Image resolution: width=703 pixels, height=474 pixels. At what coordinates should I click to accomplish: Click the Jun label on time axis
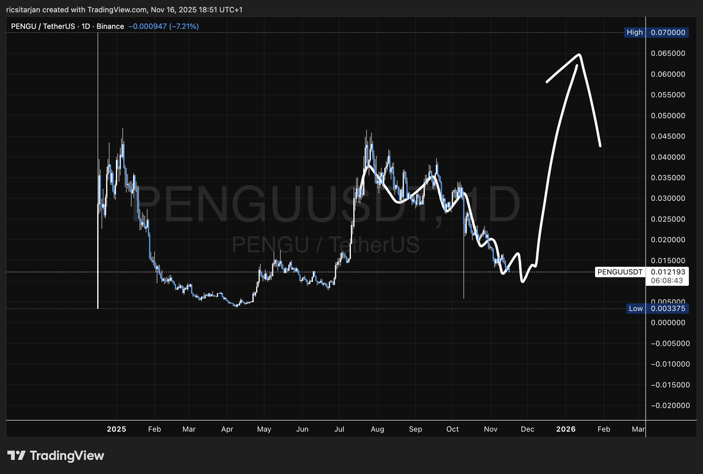click(x=302, y=429)
